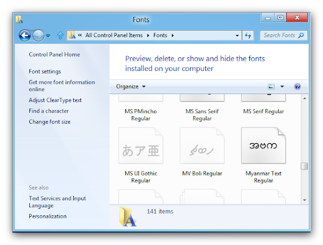The width and height of the screenshot is (323, 245).
Task: Focus the Search Fonts box
Action: 284,35
